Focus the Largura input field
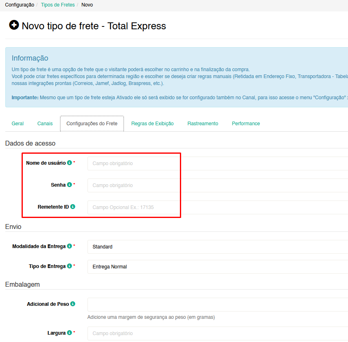Screen dimensions: 348x342 [x=218, y=333]
